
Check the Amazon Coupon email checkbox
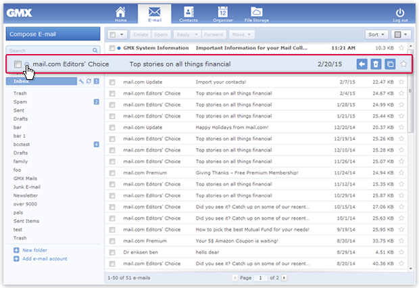[x=112, y=241]
